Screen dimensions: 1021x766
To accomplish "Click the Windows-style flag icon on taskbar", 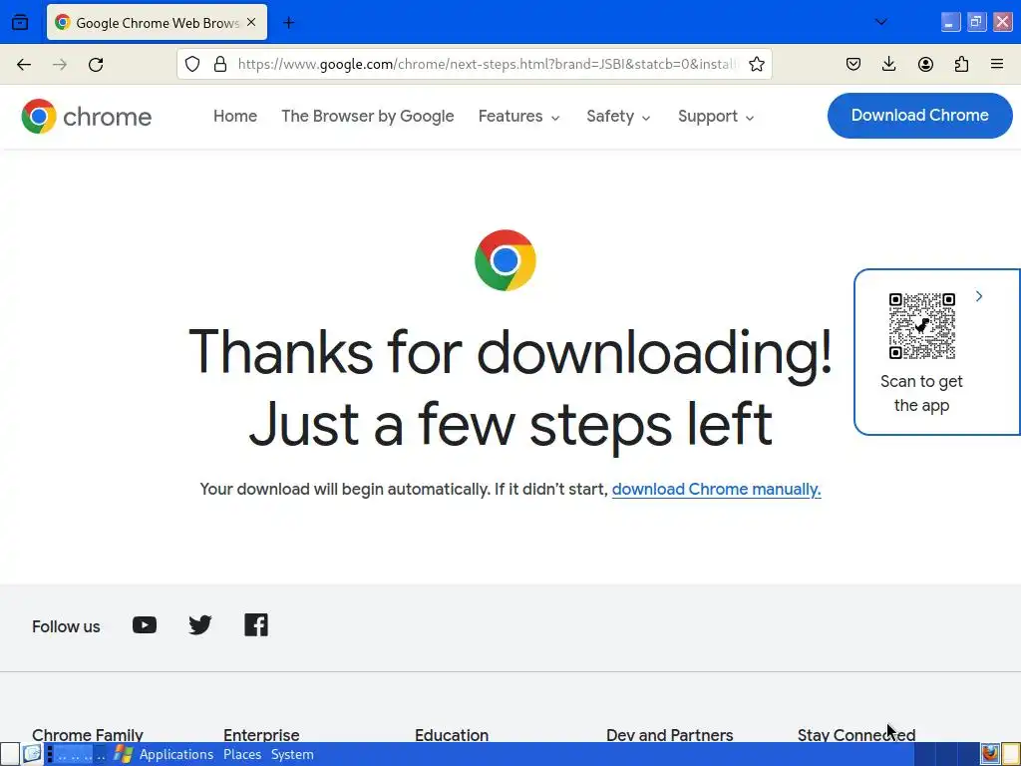I will tap(123, 754).
